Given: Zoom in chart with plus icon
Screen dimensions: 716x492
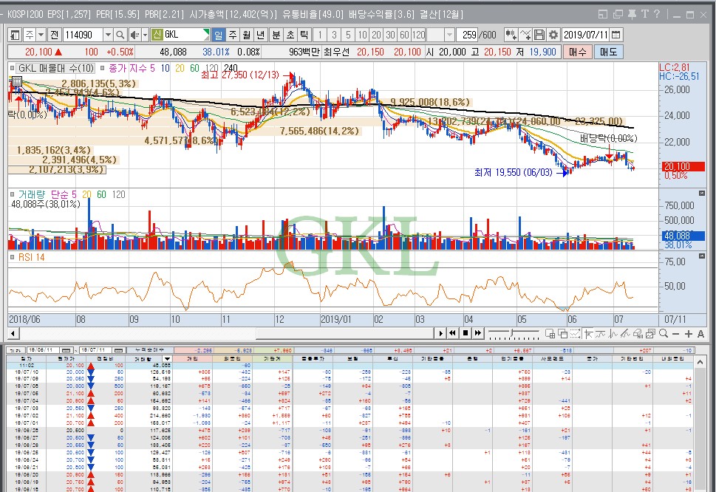Looking at the screenshot, I should (688, 334).
